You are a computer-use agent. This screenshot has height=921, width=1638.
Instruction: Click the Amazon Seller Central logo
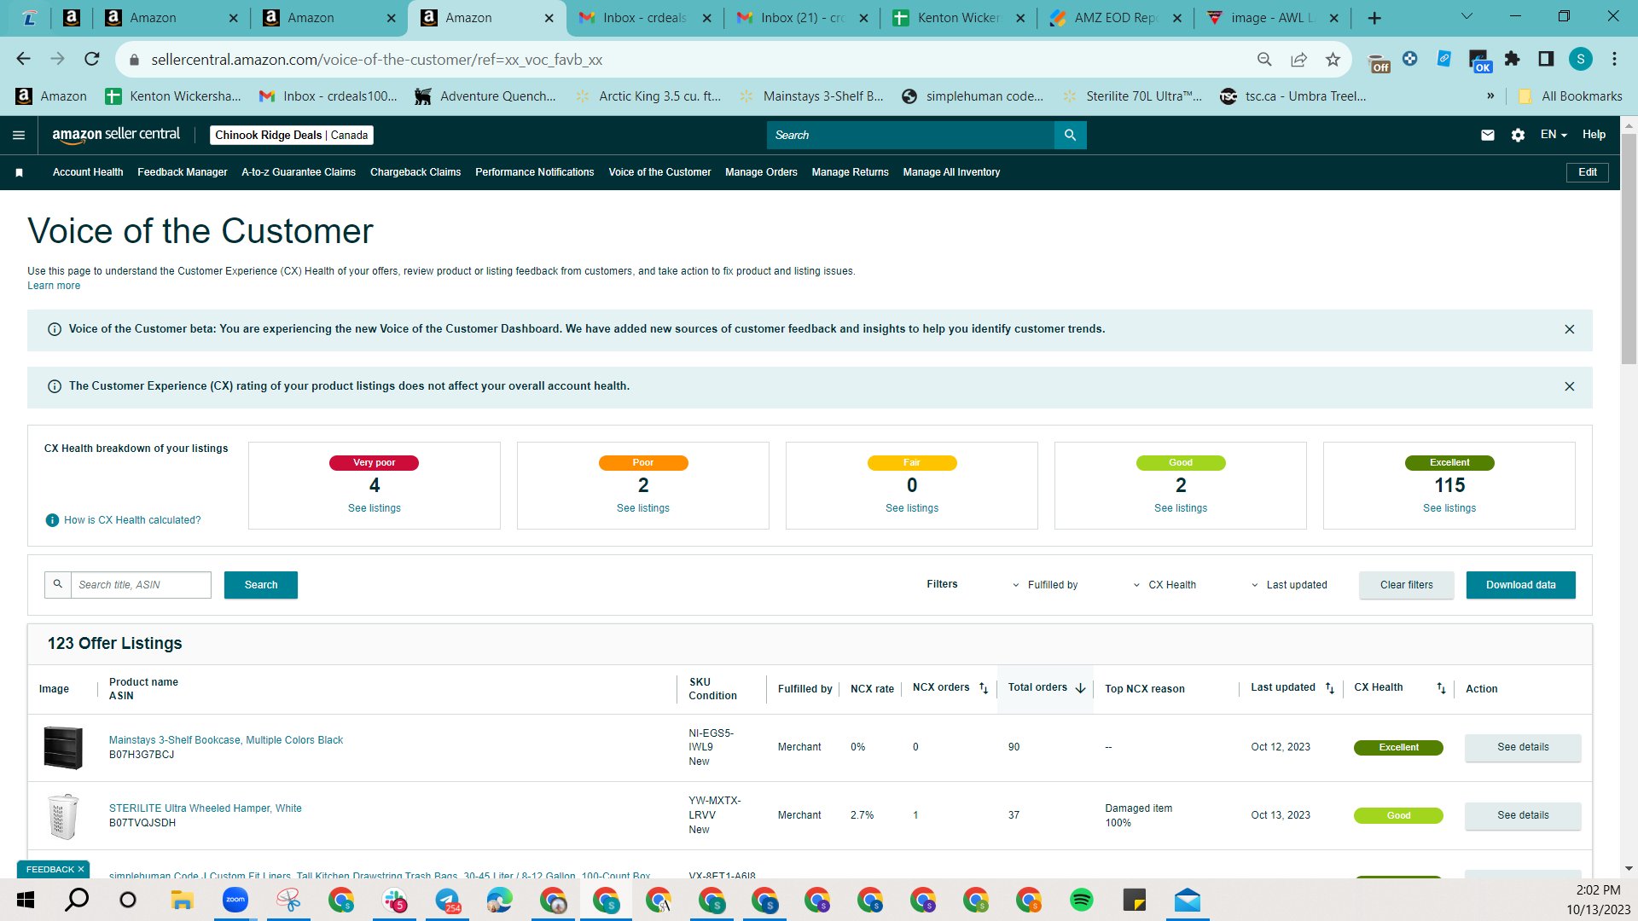pos(116,135)
